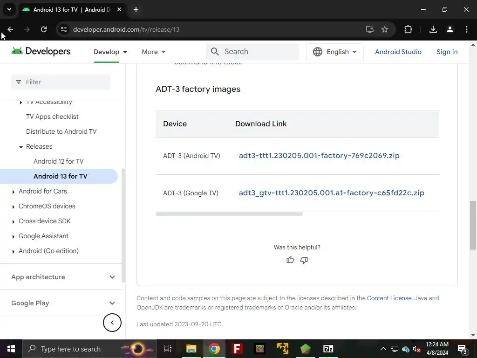
Task: Open the English language dropdown
Action: [335, 52]
